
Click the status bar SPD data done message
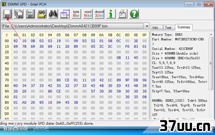pos(47,124)
